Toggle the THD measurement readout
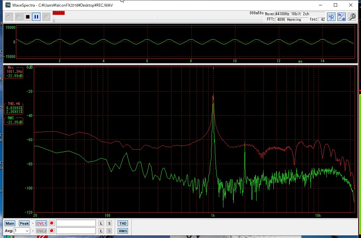Image resolution: width=361 pixels, height=238 pixels. click(123, 223)
